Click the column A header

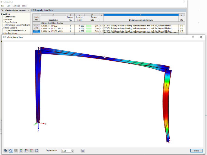[53, 15]
